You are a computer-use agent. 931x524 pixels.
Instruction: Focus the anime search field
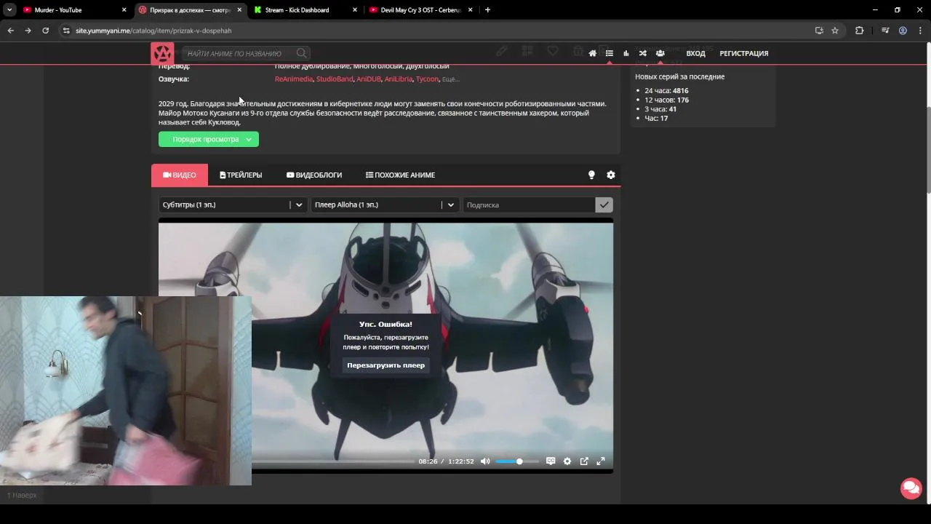pos(240,53)
